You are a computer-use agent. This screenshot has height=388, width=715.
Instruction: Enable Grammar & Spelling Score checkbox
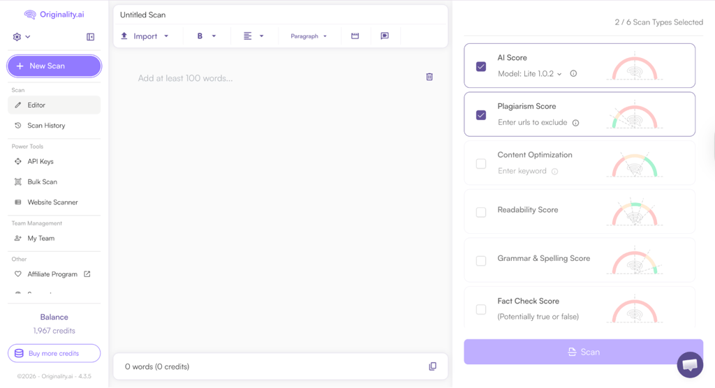tap(481, 261)
